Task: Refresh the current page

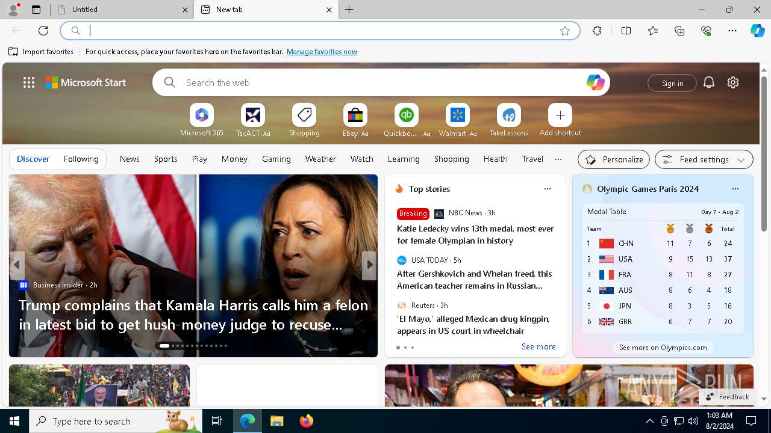Action: (x=43, y=31)
